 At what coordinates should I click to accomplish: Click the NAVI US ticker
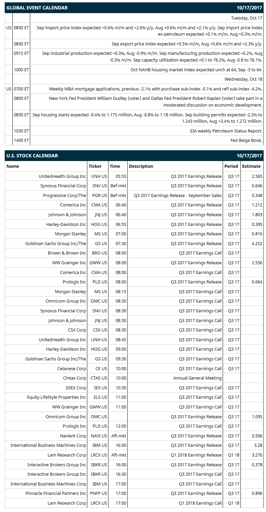click(x=99, y=436)
